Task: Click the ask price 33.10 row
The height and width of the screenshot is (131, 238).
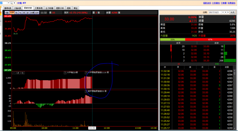Action: pos(206,53)
